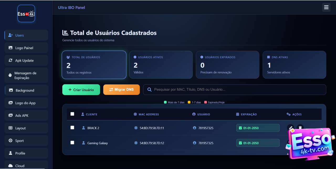Open Logo Painel in the sidebar
The height and width of the screenshot is (169, 336).
[x=26, y=48]
